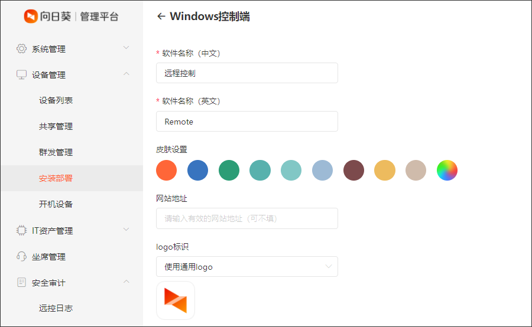Select 群发管理 in the sidebar
Viewport: 532px width, 327px height.
56,152
